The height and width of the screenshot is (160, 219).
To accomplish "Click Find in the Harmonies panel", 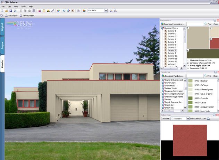I will pyautogui.click(x=208, y=24).
